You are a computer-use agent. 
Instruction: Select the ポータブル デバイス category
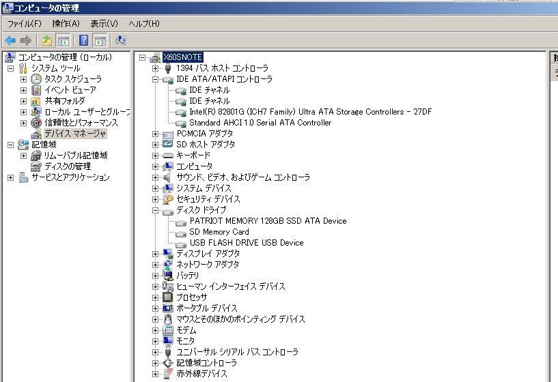(x=207, y=308)
